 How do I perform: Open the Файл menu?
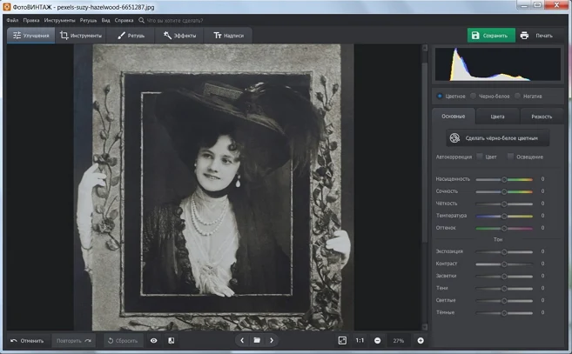12,19
